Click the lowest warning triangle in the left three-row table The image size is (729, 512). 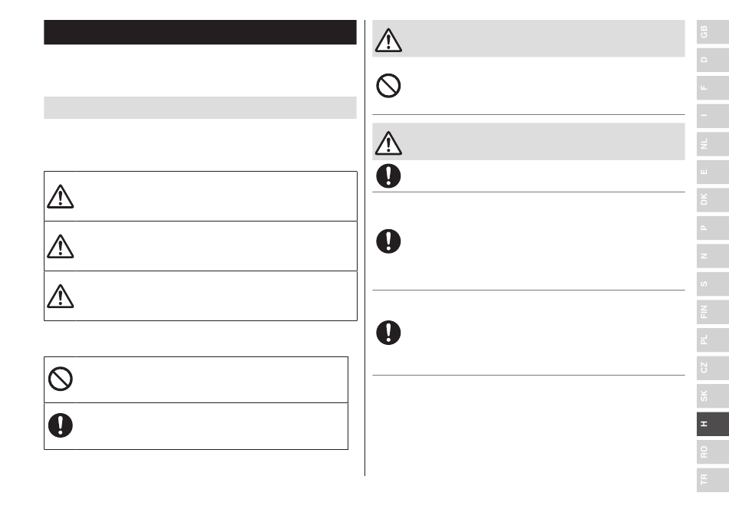[60, 296]
